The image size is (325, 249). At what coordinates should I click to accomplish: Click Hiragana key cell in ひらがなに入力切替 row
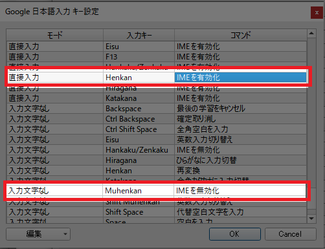[x=139, y=160]
